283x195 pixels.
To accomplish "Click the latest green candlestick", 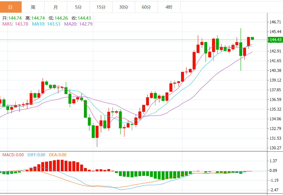I will [x=252, y=39].
